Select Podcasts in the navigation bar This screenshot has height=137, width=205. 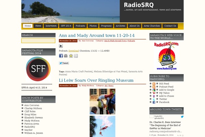pos(80,26)
